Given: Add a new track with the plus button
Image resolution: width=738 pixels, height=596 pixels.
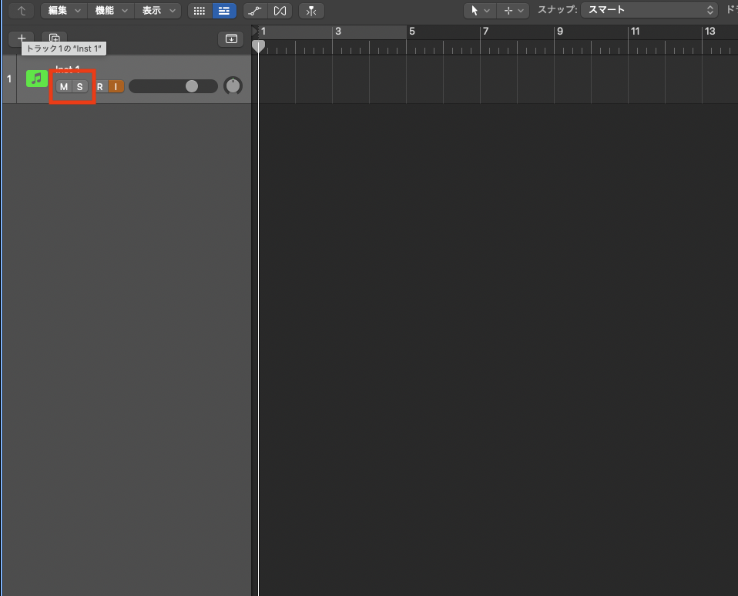Looking at the screenshot, I should pyautogui.click(x=22, y=39).
